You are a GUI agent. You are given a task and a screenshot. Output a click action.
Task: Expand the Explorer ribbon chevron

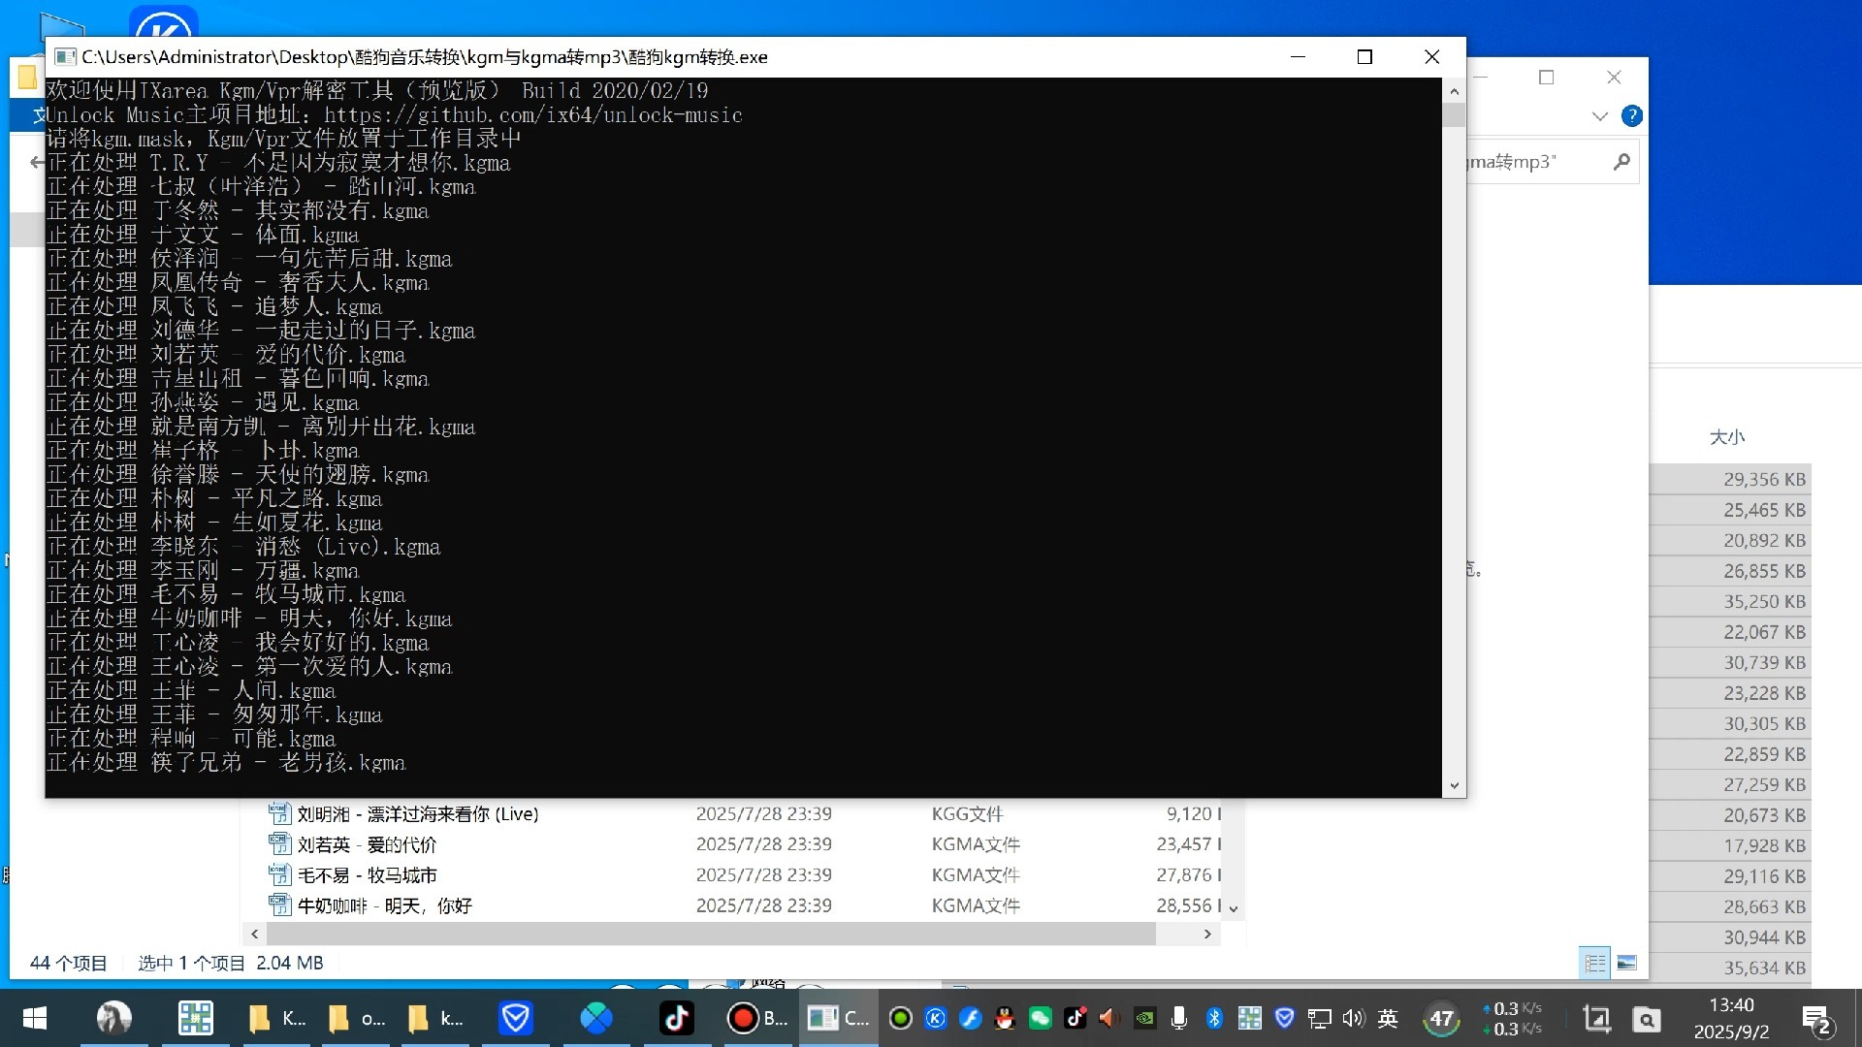click(1600, 116)
